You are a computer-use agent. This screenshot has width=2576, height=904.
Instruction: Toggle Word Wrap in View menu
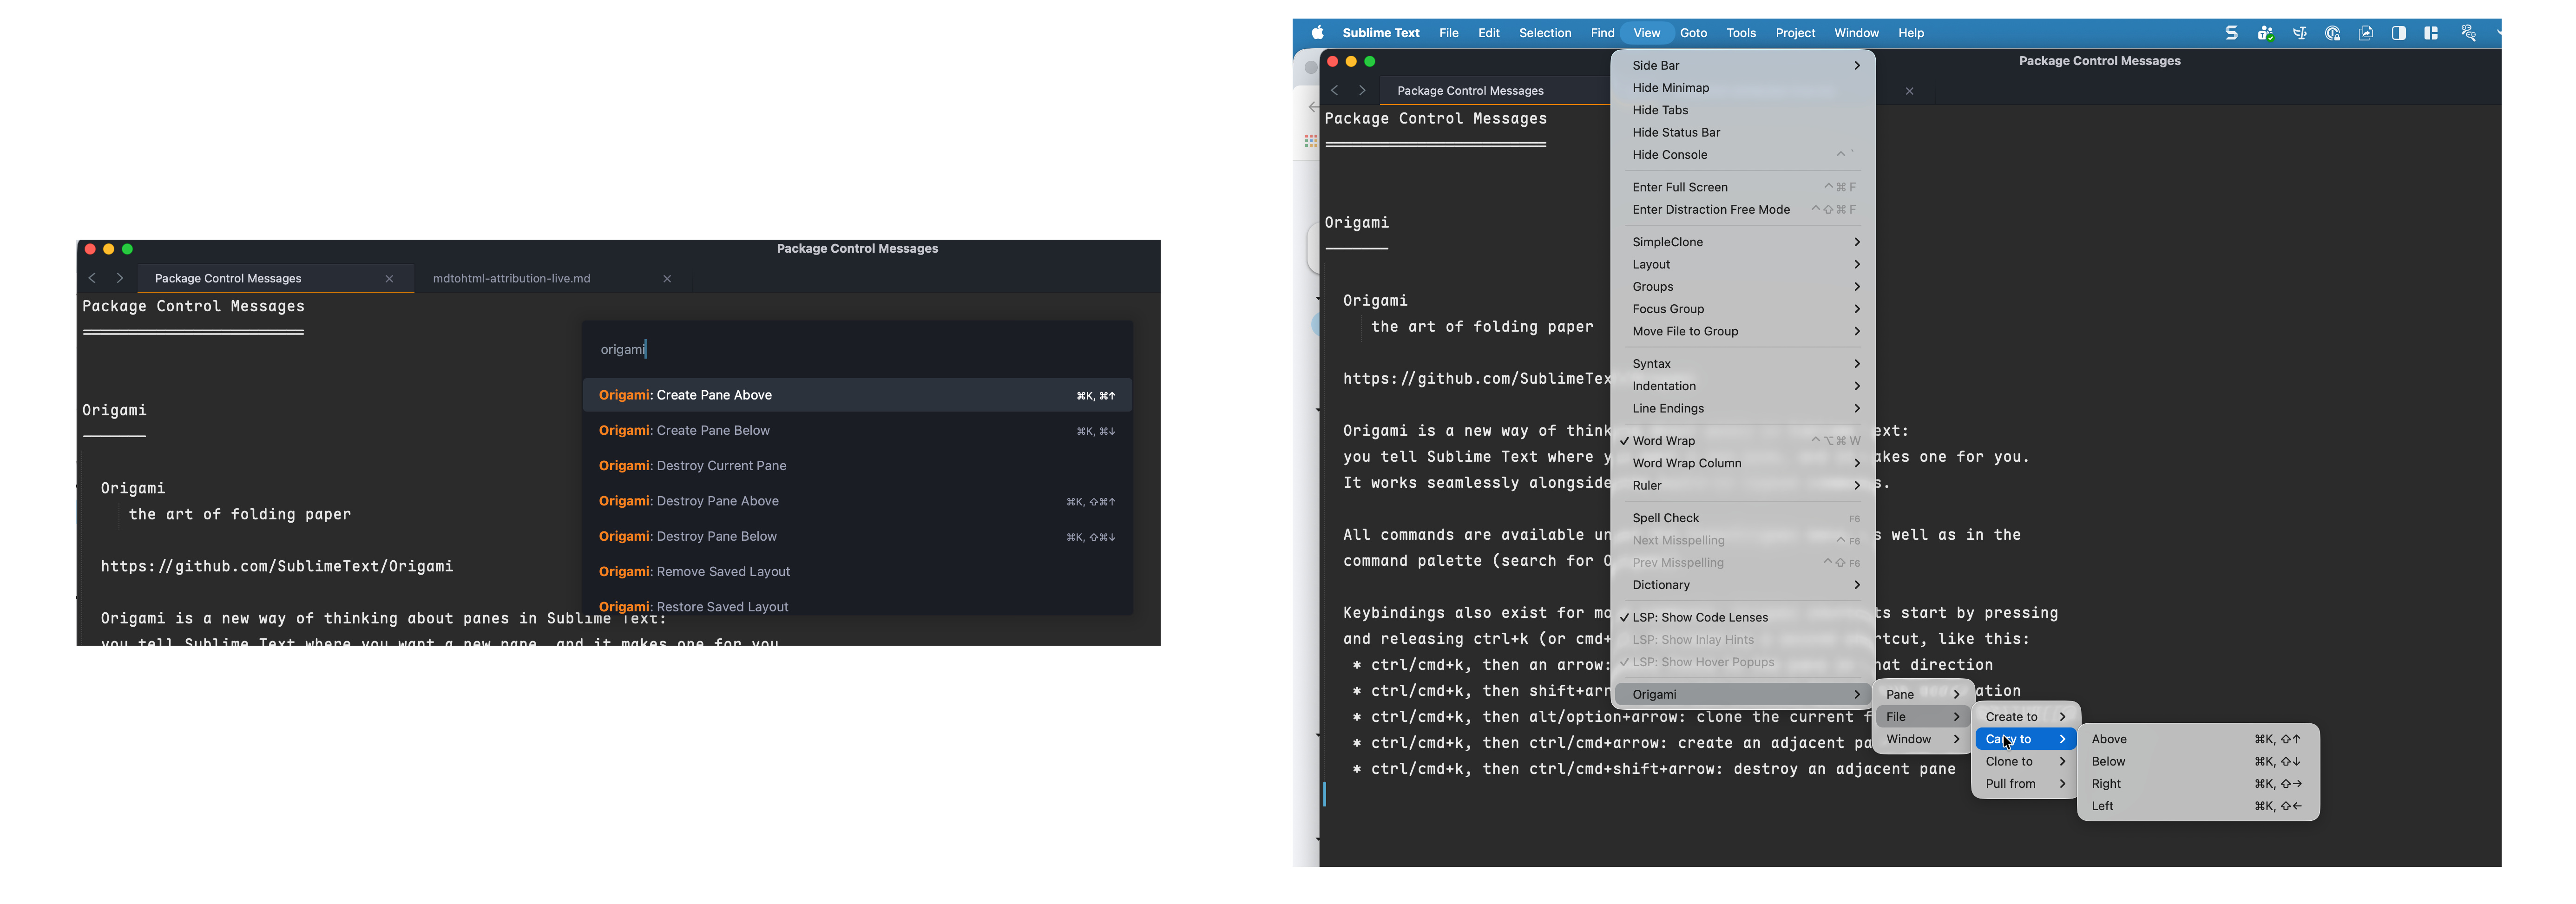pos(1742,441)
